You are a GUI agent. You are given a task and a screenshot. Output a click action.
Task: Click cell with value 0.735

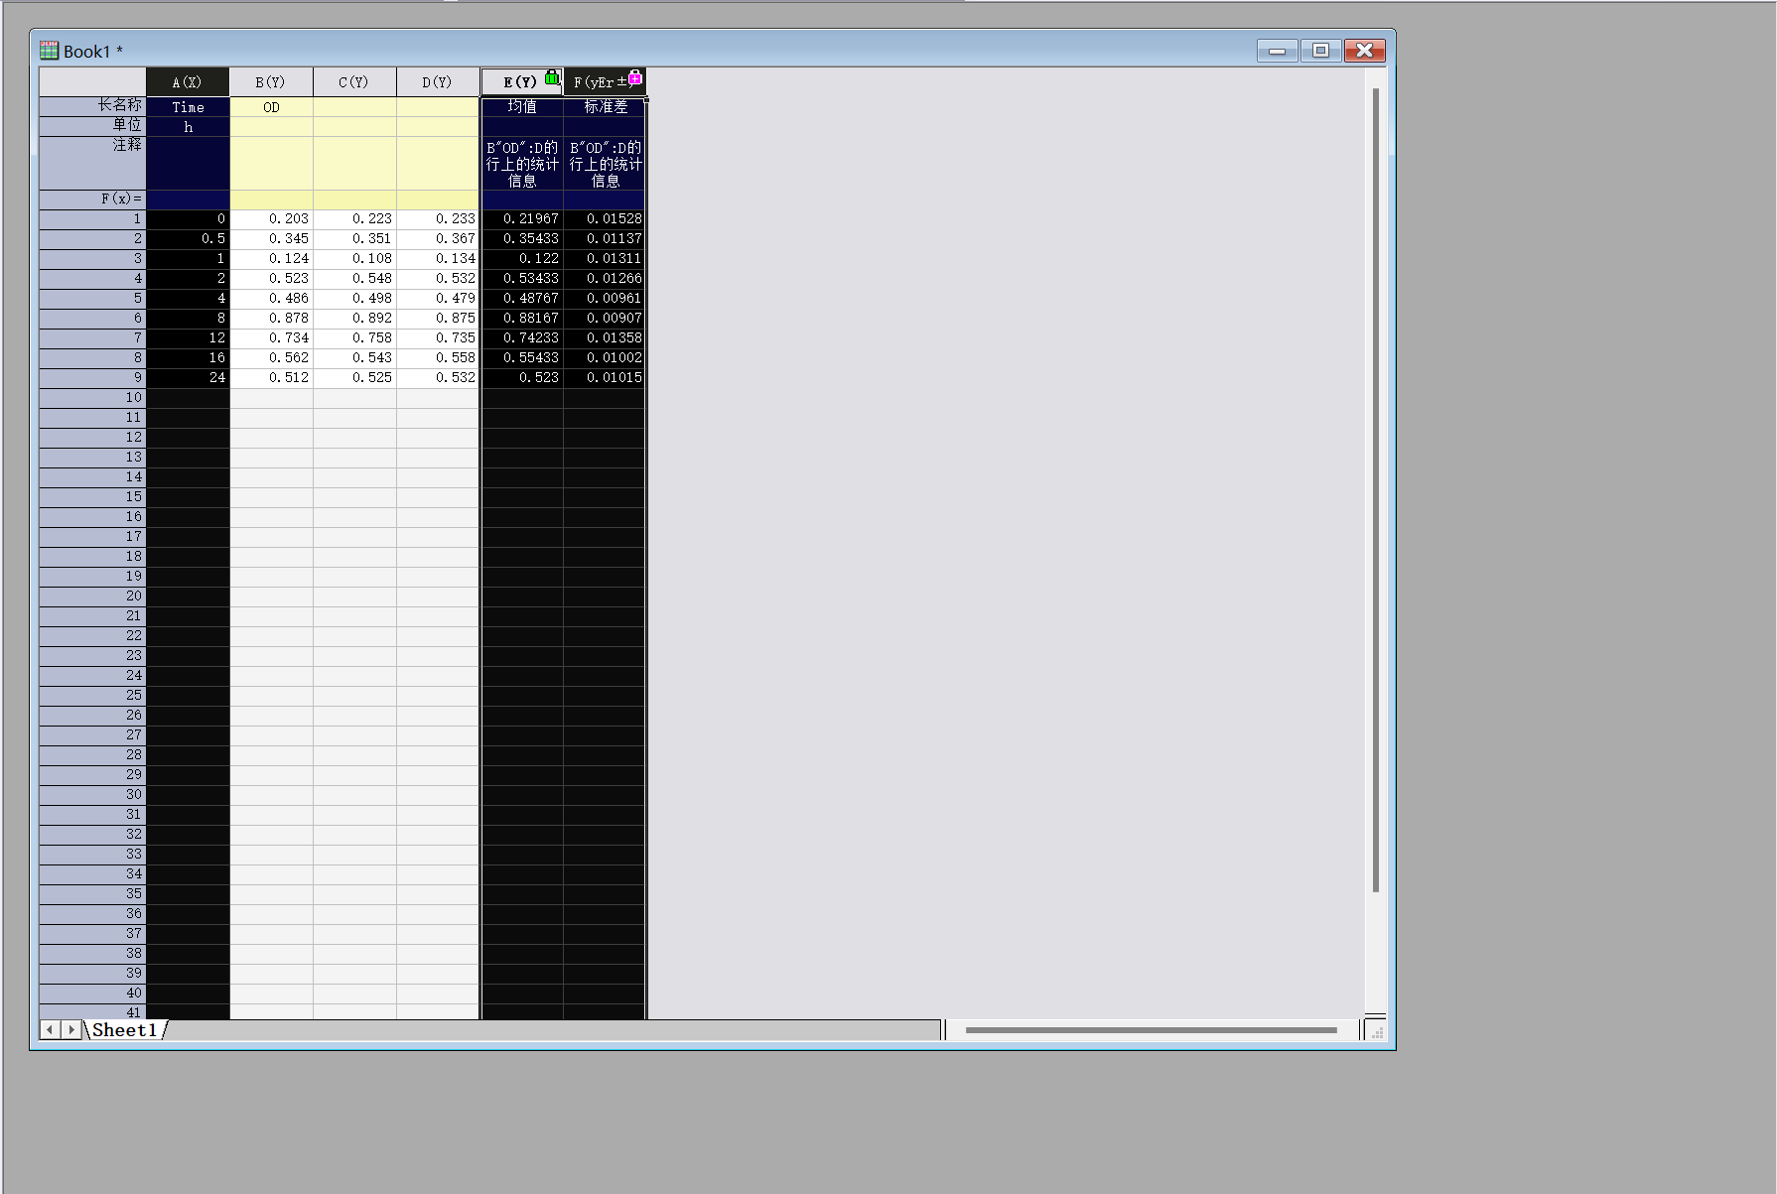pyautogui.click(x=438, y=338)
